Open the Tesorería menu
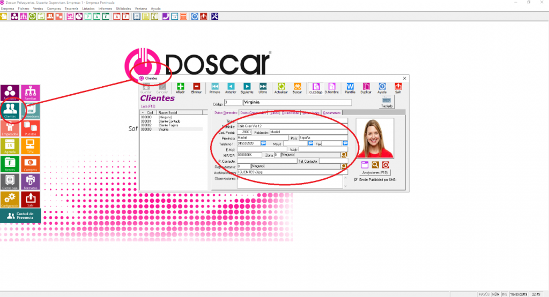The width and height of the screenshot is (549, 297). click(71, 9)
